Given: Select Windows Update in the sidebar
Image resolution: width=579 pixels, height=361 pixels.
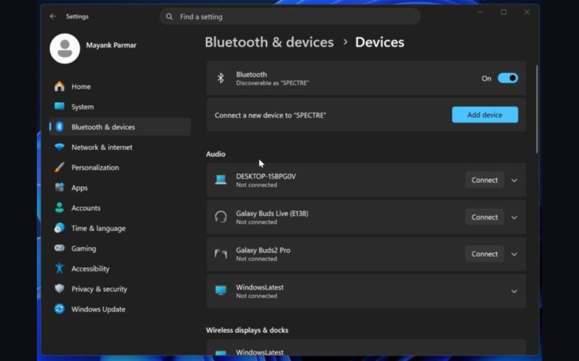Looking at the screenshot, I should click(120, 309).
